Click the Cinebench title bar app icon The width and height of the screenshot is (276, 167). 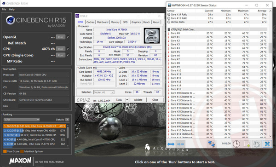pos(4,3)
